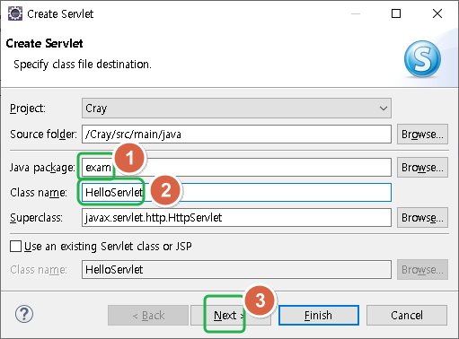Image resolution: width=459 pixels, height=339 pixels.
Task: Open the Project dropdown showing Cray
Action: pos(236,108)
